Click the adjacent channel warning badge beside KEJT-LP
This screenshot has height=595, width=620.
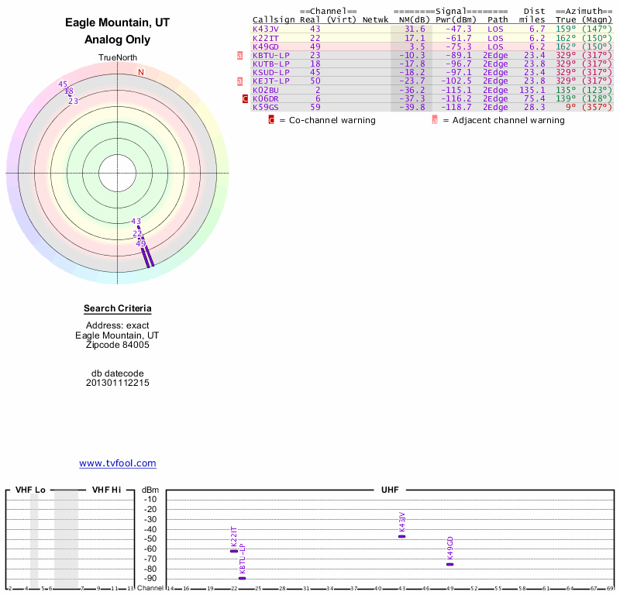point(239,81)
